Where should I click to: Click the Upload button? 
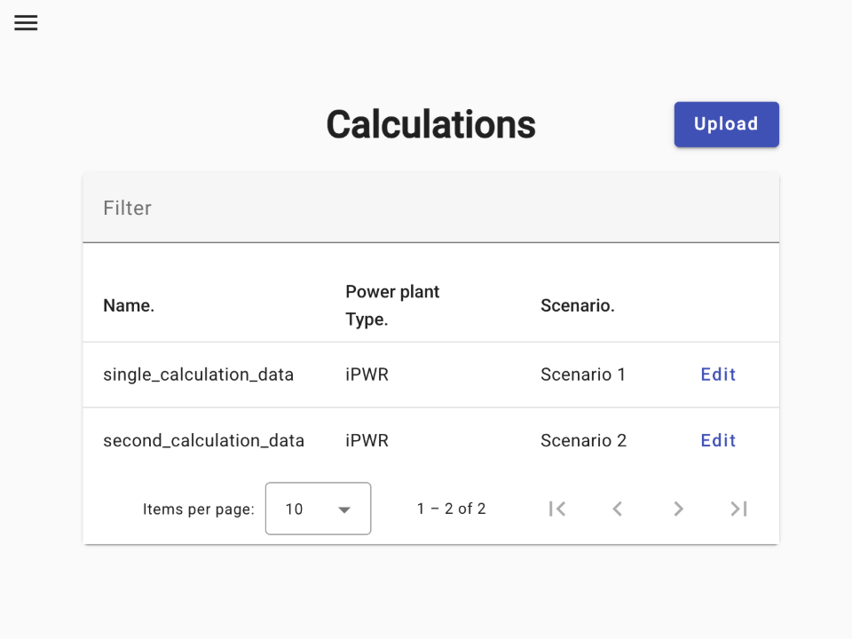[727, 124]
